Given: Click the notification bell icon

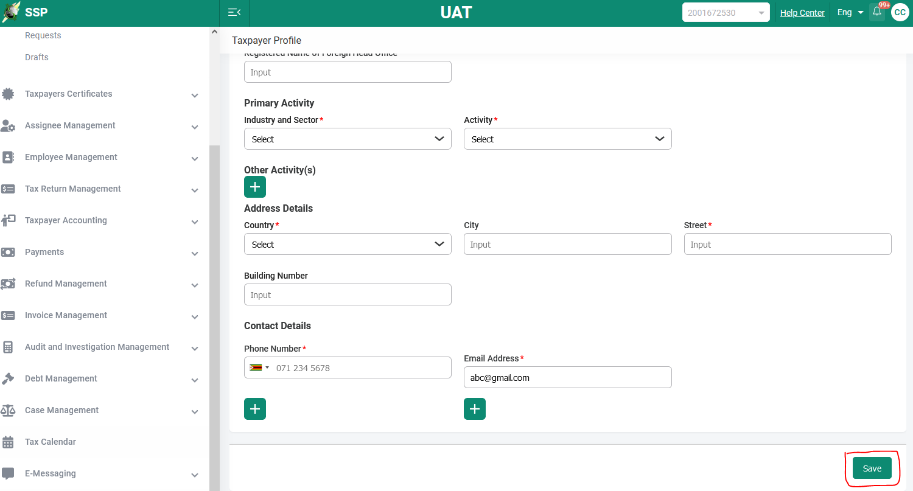Looking at the screenshot, I should click(x=876, y=12).
